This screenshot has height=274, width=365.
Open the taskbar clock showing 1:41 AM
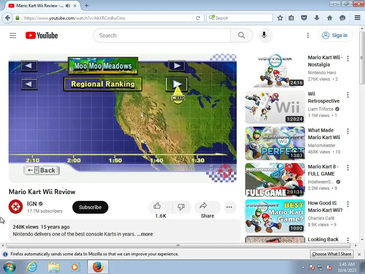pos(347,267)
